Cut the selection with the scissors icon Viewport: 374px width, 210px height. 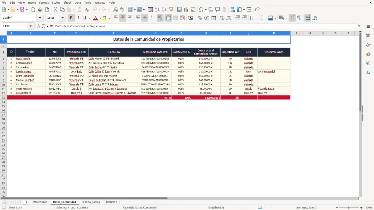[x=55, y=10]
